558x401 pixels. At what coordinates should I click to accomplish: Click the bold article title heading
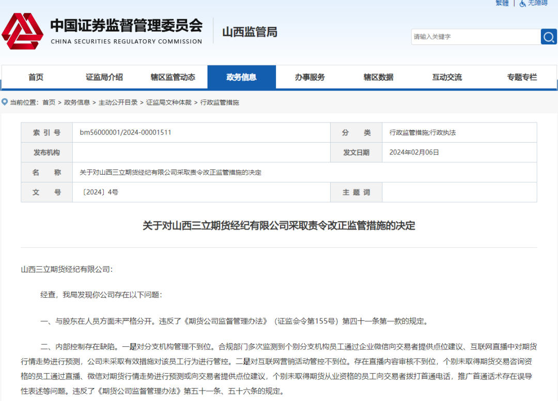(279, 226)
